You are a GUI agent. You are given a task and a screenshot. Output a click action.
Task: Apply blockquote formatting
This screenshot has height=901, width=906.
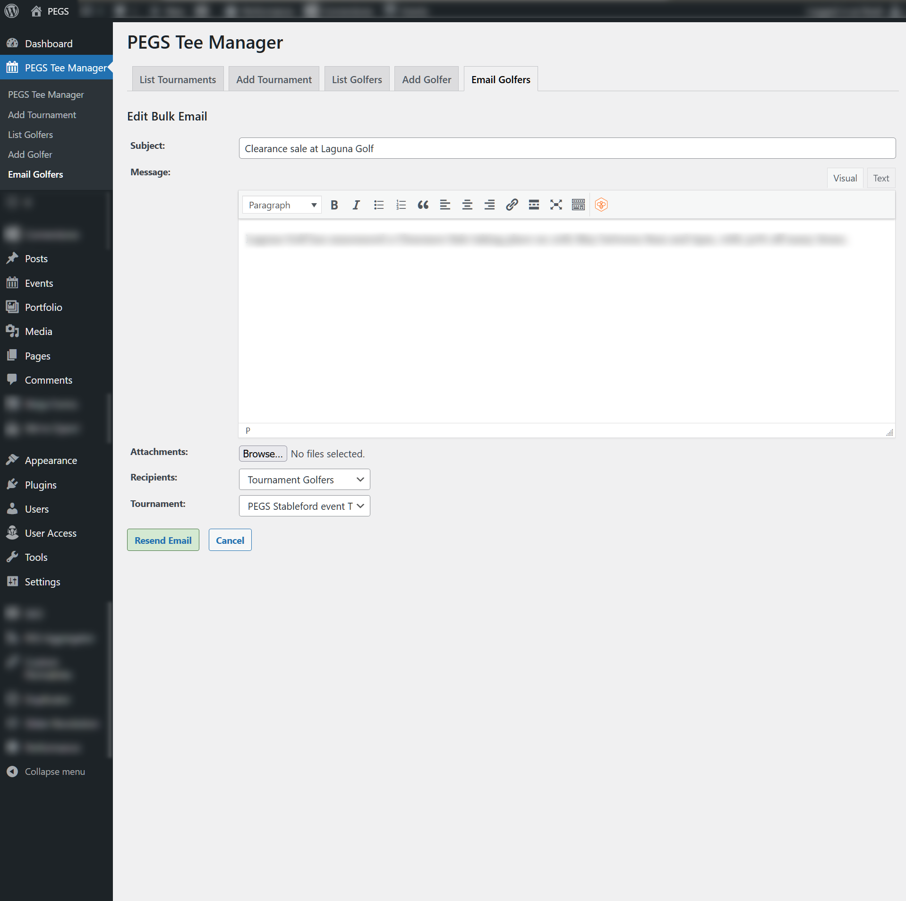pos(423,205)
